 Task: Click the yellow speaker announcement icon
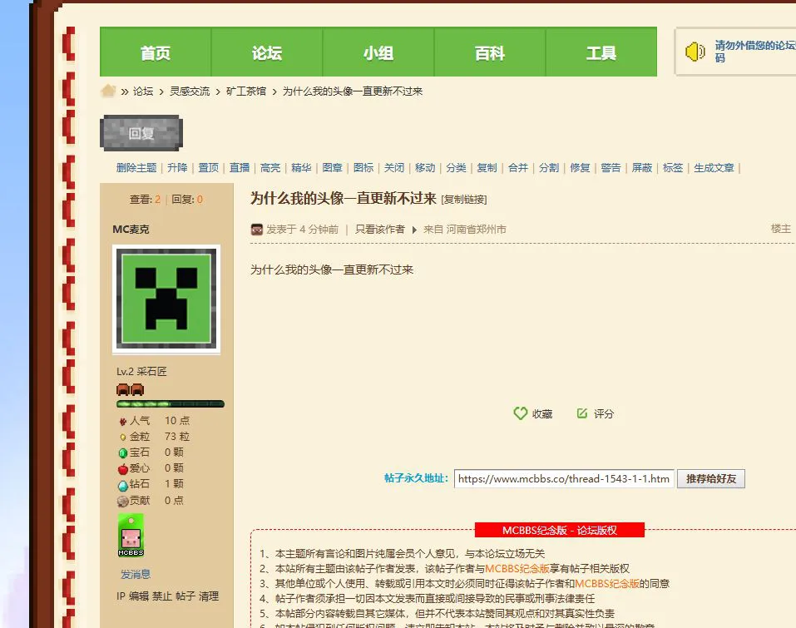pyautogui.click(x=695, y=52)
